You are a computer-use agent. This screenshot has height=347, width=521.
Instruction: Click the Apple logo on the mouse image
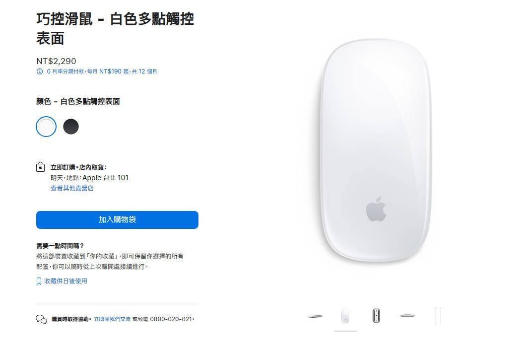point(376,209)
